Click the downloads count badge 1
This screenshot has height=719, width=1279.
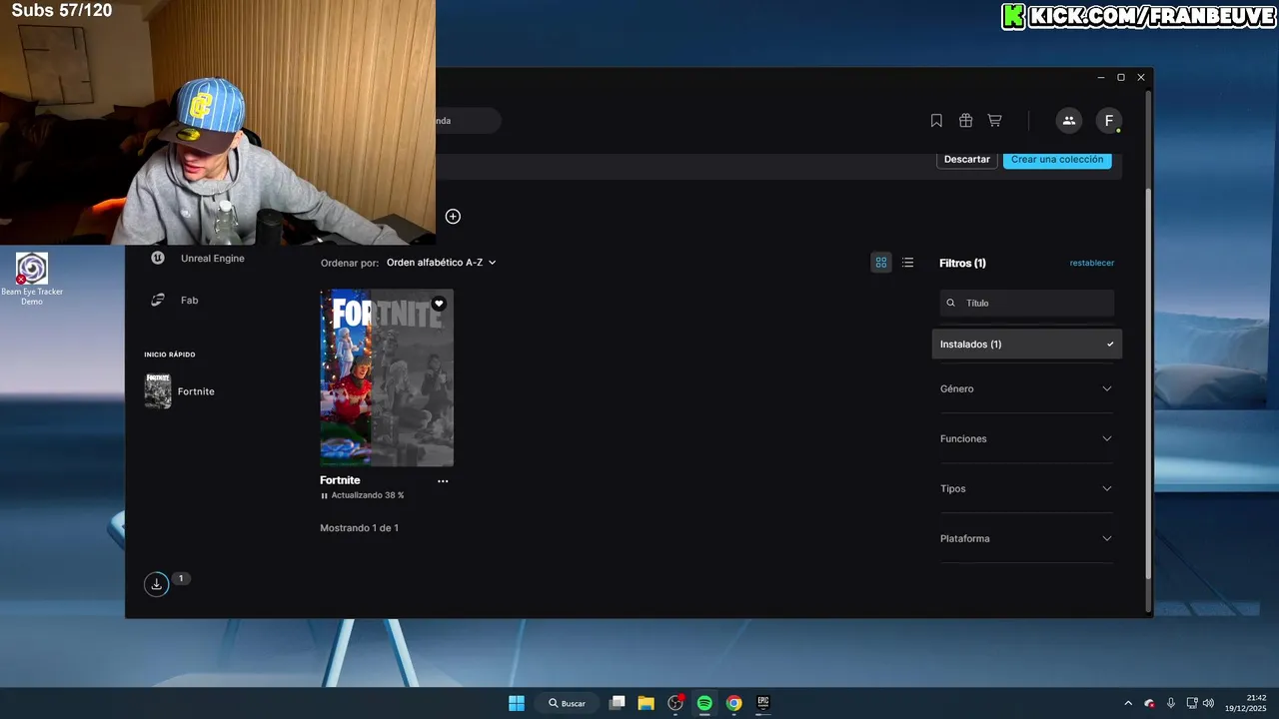pyautogui.click(x=181, y=578)
